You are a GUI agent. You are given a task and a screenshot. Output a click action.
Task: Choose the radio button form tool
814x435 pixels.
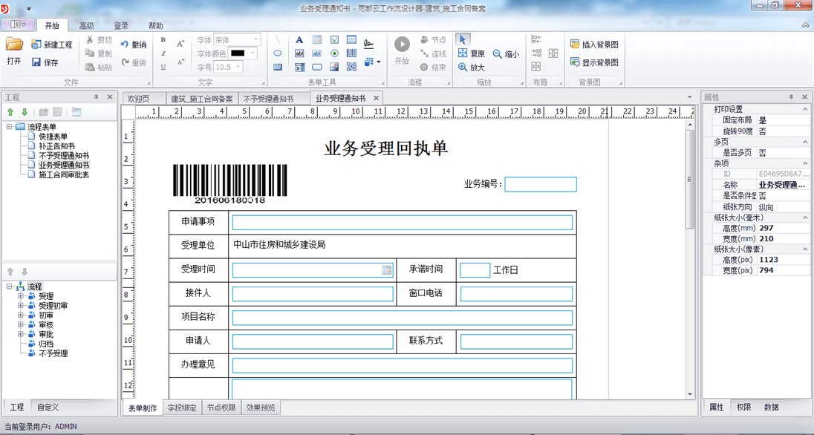(334, 53)
